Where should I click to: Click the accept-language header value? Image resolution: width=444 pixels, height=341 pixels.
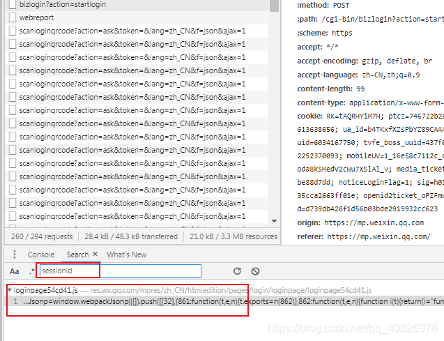(x=391, y=75)
